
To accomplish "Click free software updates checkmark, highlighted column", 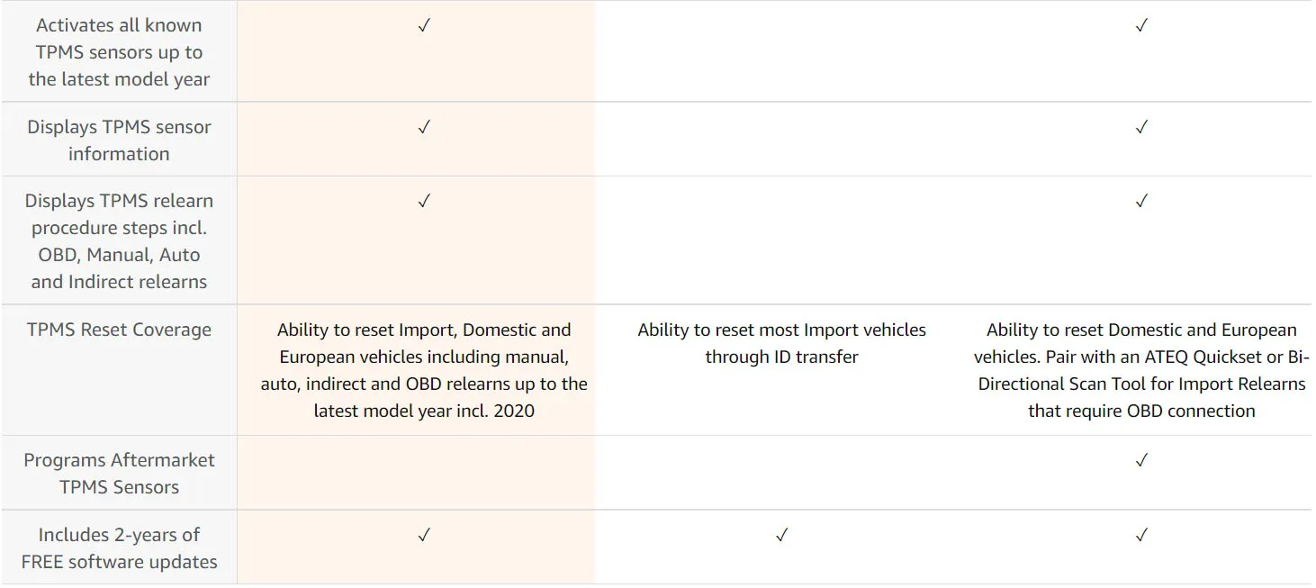I will click(424, 535).
